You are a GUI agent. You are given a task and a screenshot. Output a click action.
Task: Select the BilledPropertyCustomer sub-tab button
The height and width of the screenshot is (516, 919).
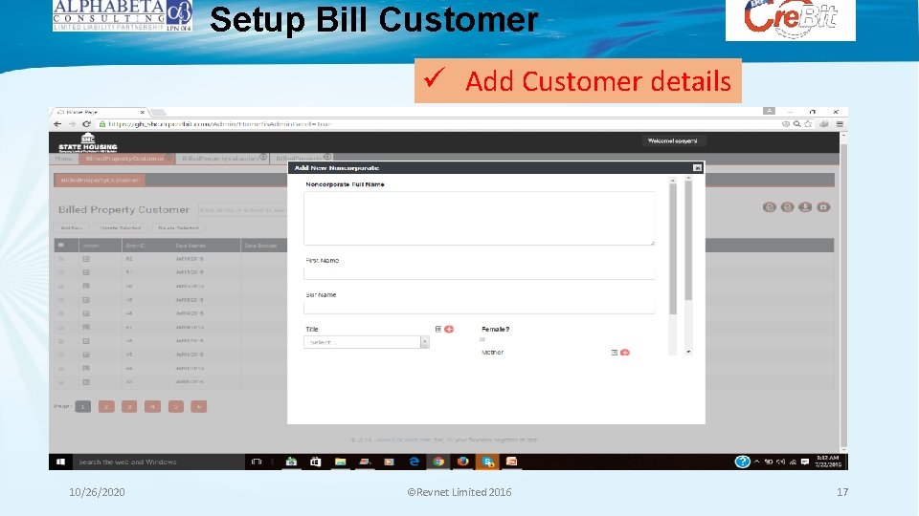click(x=100, y=181)
